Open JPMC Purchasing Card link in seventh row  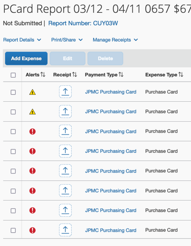111,210
